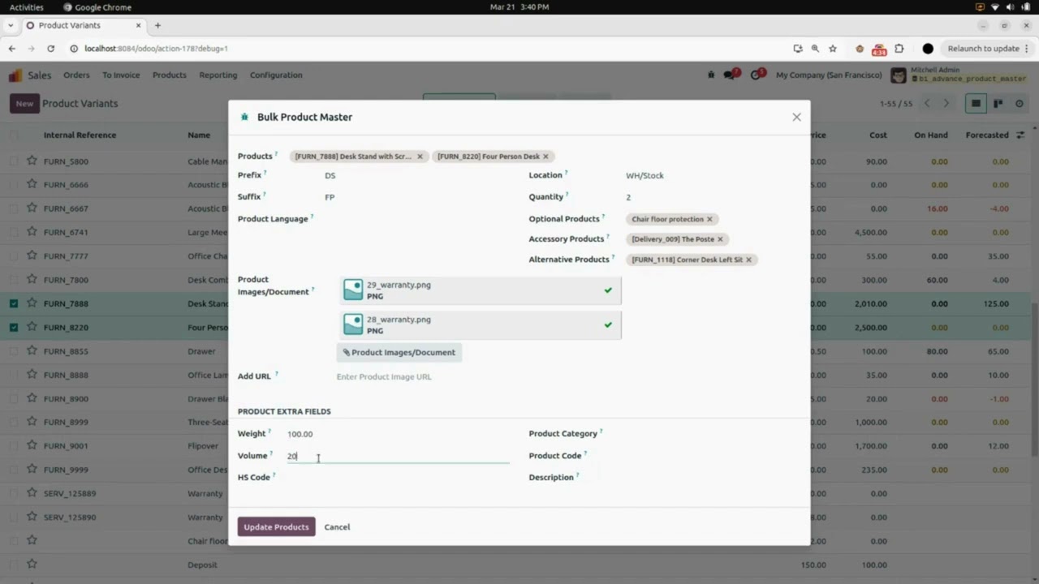Open the Ubuntu Activities overview

point(27,7)
